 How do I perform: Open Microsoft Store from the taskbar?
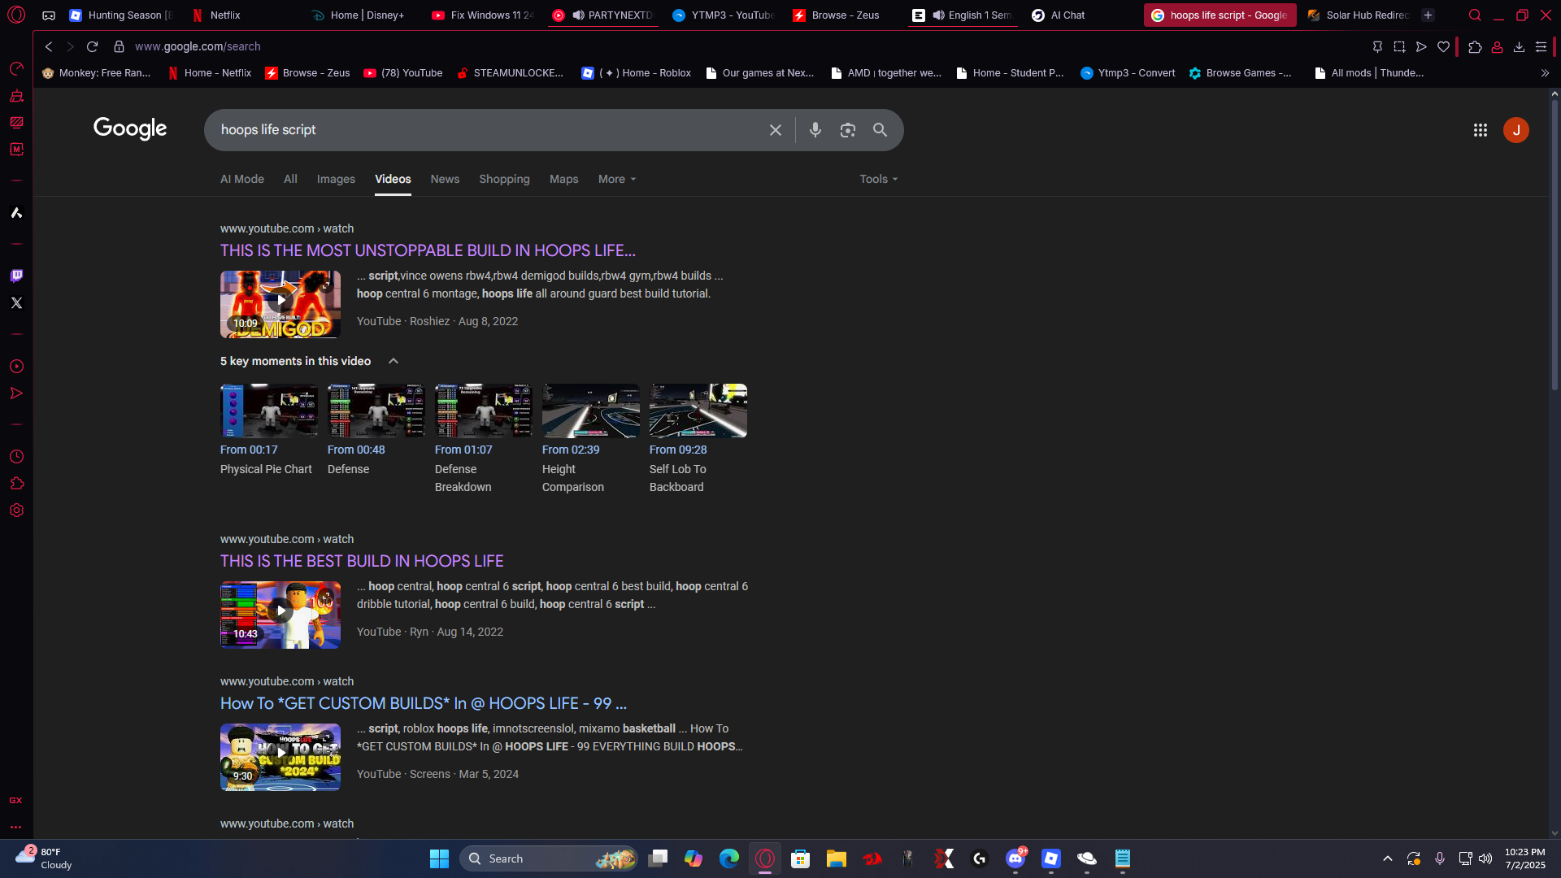(x=801, y=858)
